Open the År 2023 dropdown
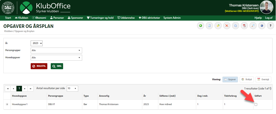The image size is (276, 114). click(x=36, y=43)
